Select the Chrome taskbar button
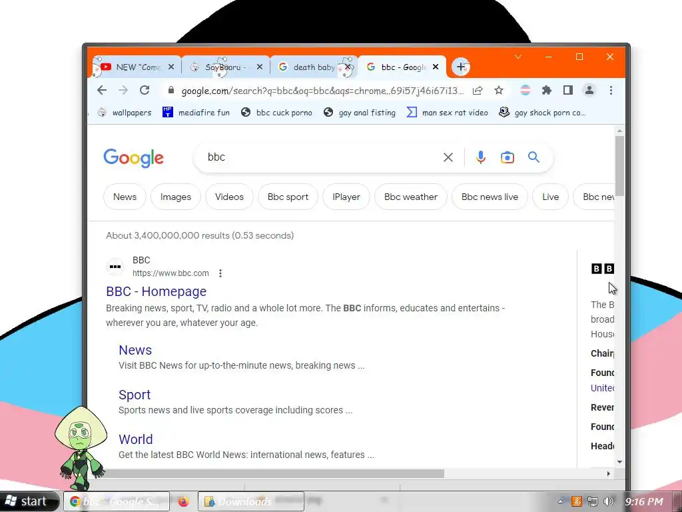The height and width of the screenshot is (512, 682). point(117,501)
